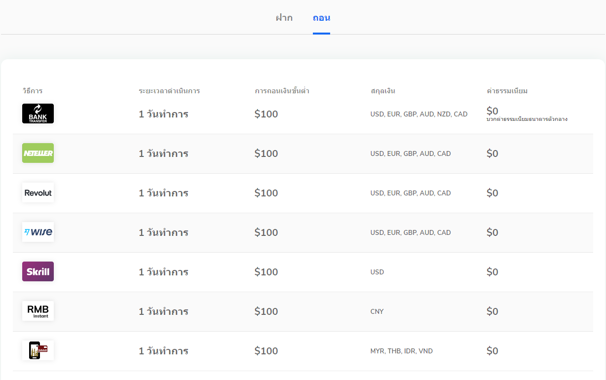Image resolution: width=606 pixels, height=380 pixels.
Task: Click $0 fee in Skrill row
Action: point(492,272)
